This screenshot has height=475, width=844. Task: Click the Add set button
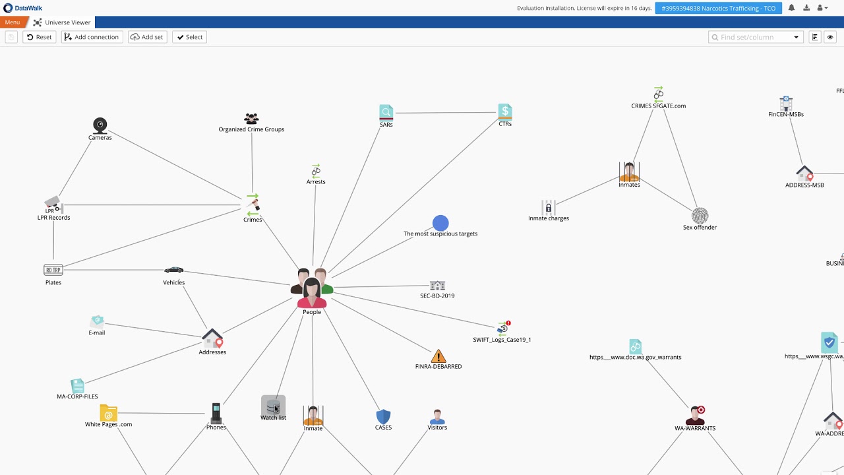[148, 37]
